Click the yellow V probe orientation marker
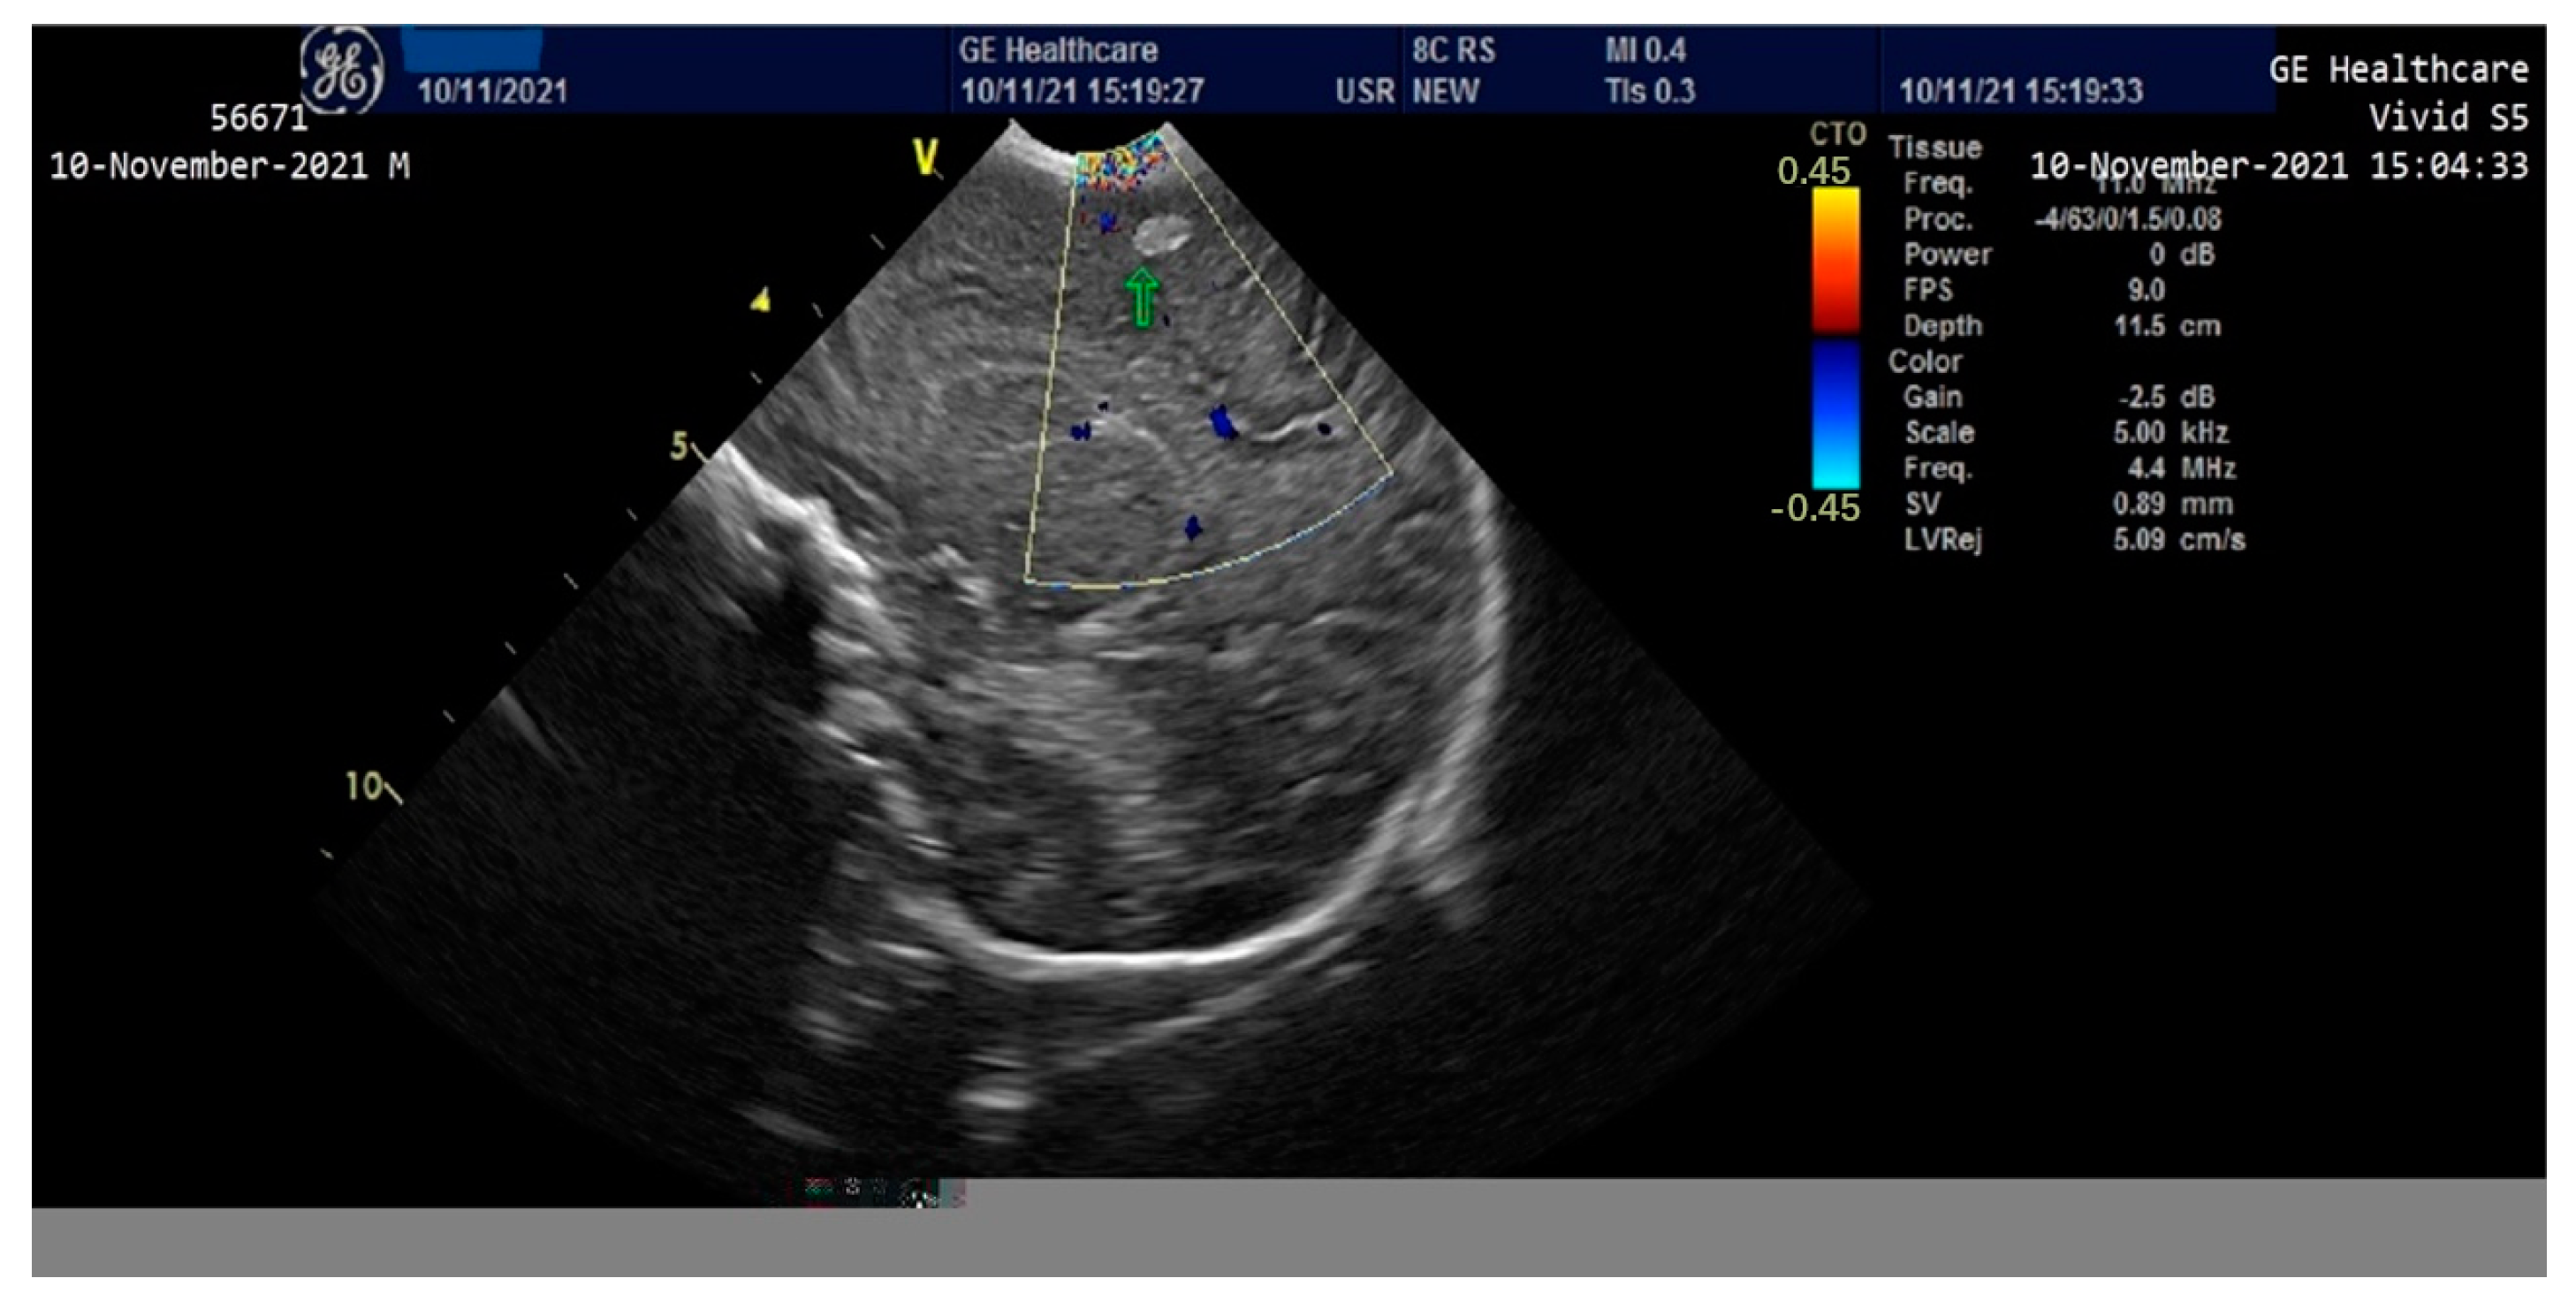 click(x=925, y=156)
